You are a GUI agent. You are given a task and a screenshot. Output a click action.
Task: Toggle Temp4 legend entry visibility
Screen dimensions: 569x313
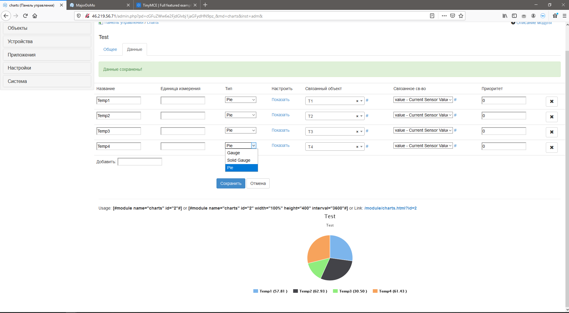tap(390, 291)
